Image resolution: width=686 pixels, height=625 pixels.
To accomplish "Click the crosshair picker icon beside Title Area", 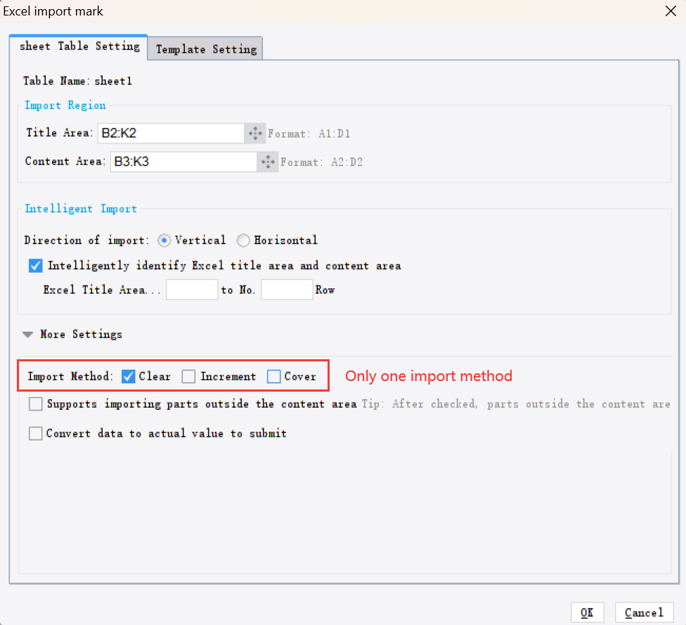I will tap(254, 133).
